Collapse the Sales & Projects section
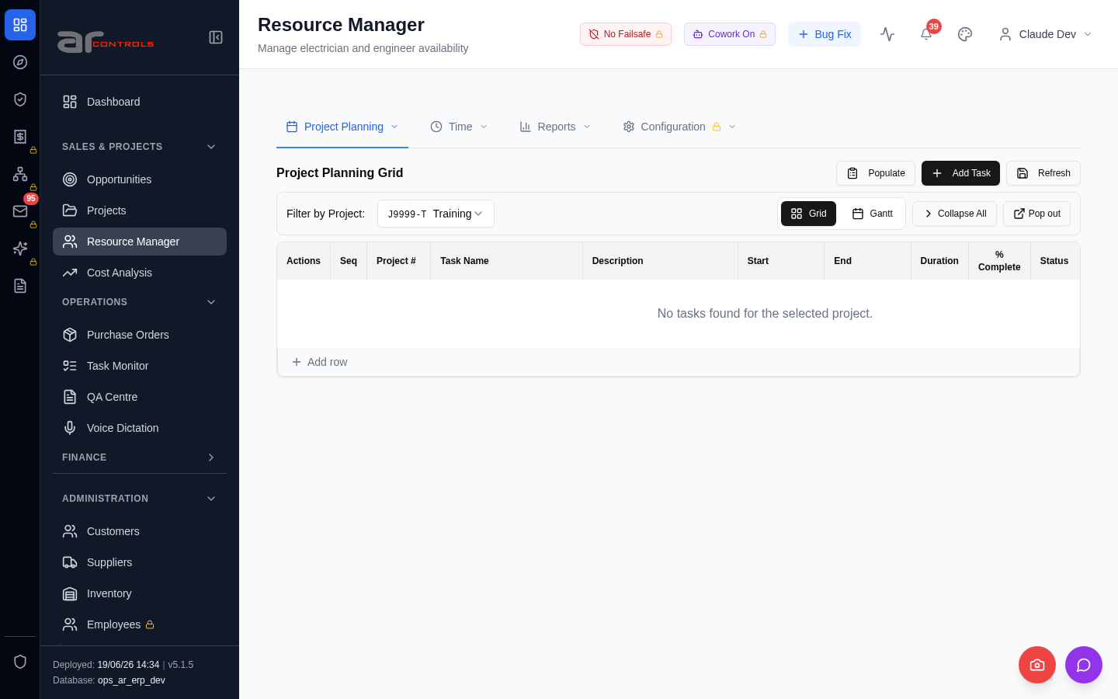 coord(140,147)
